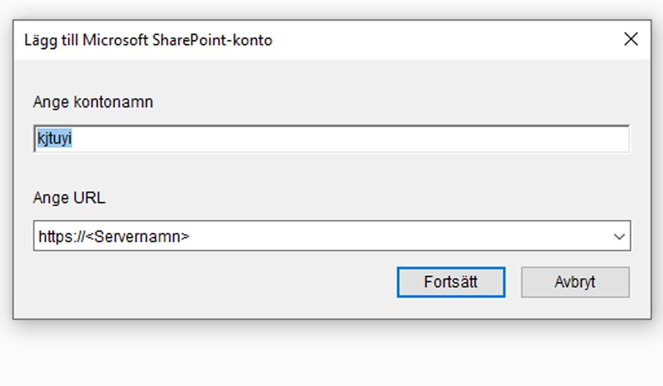Click the chevron beside the URL field

619,236
